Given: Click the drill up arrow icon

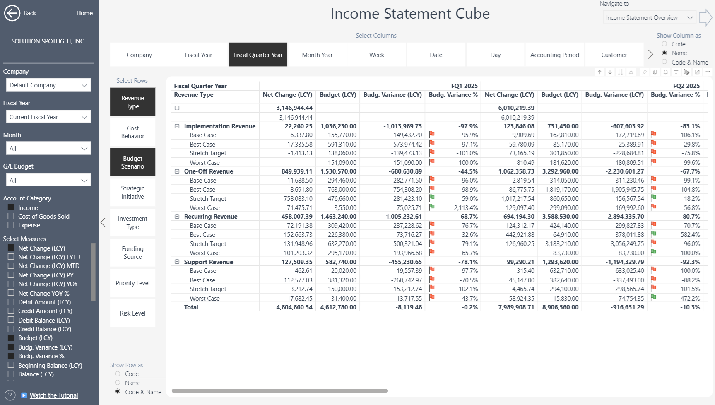Looking at the screenshot, I should [x=599, y=72].
